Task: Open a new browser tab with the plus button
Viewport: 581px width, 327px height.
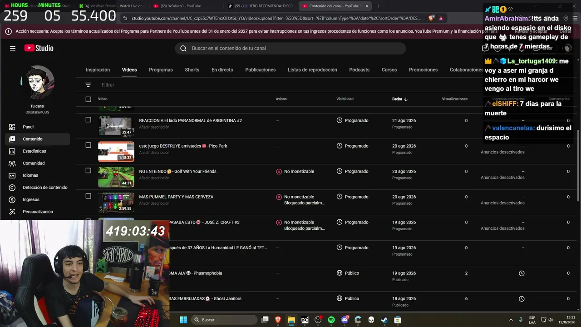Action: click(x=378, y=6)
